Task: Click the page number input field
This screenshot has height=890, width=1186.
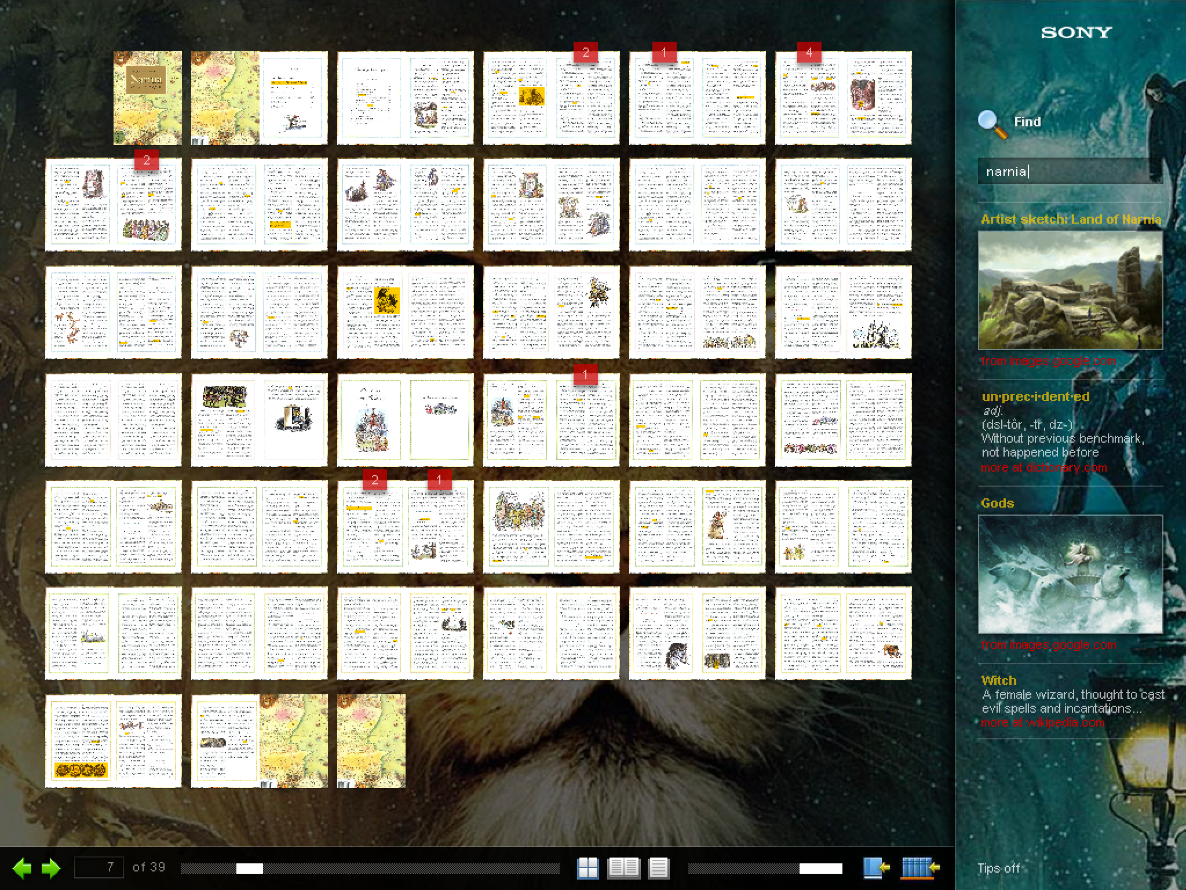Action: (99, 867)
